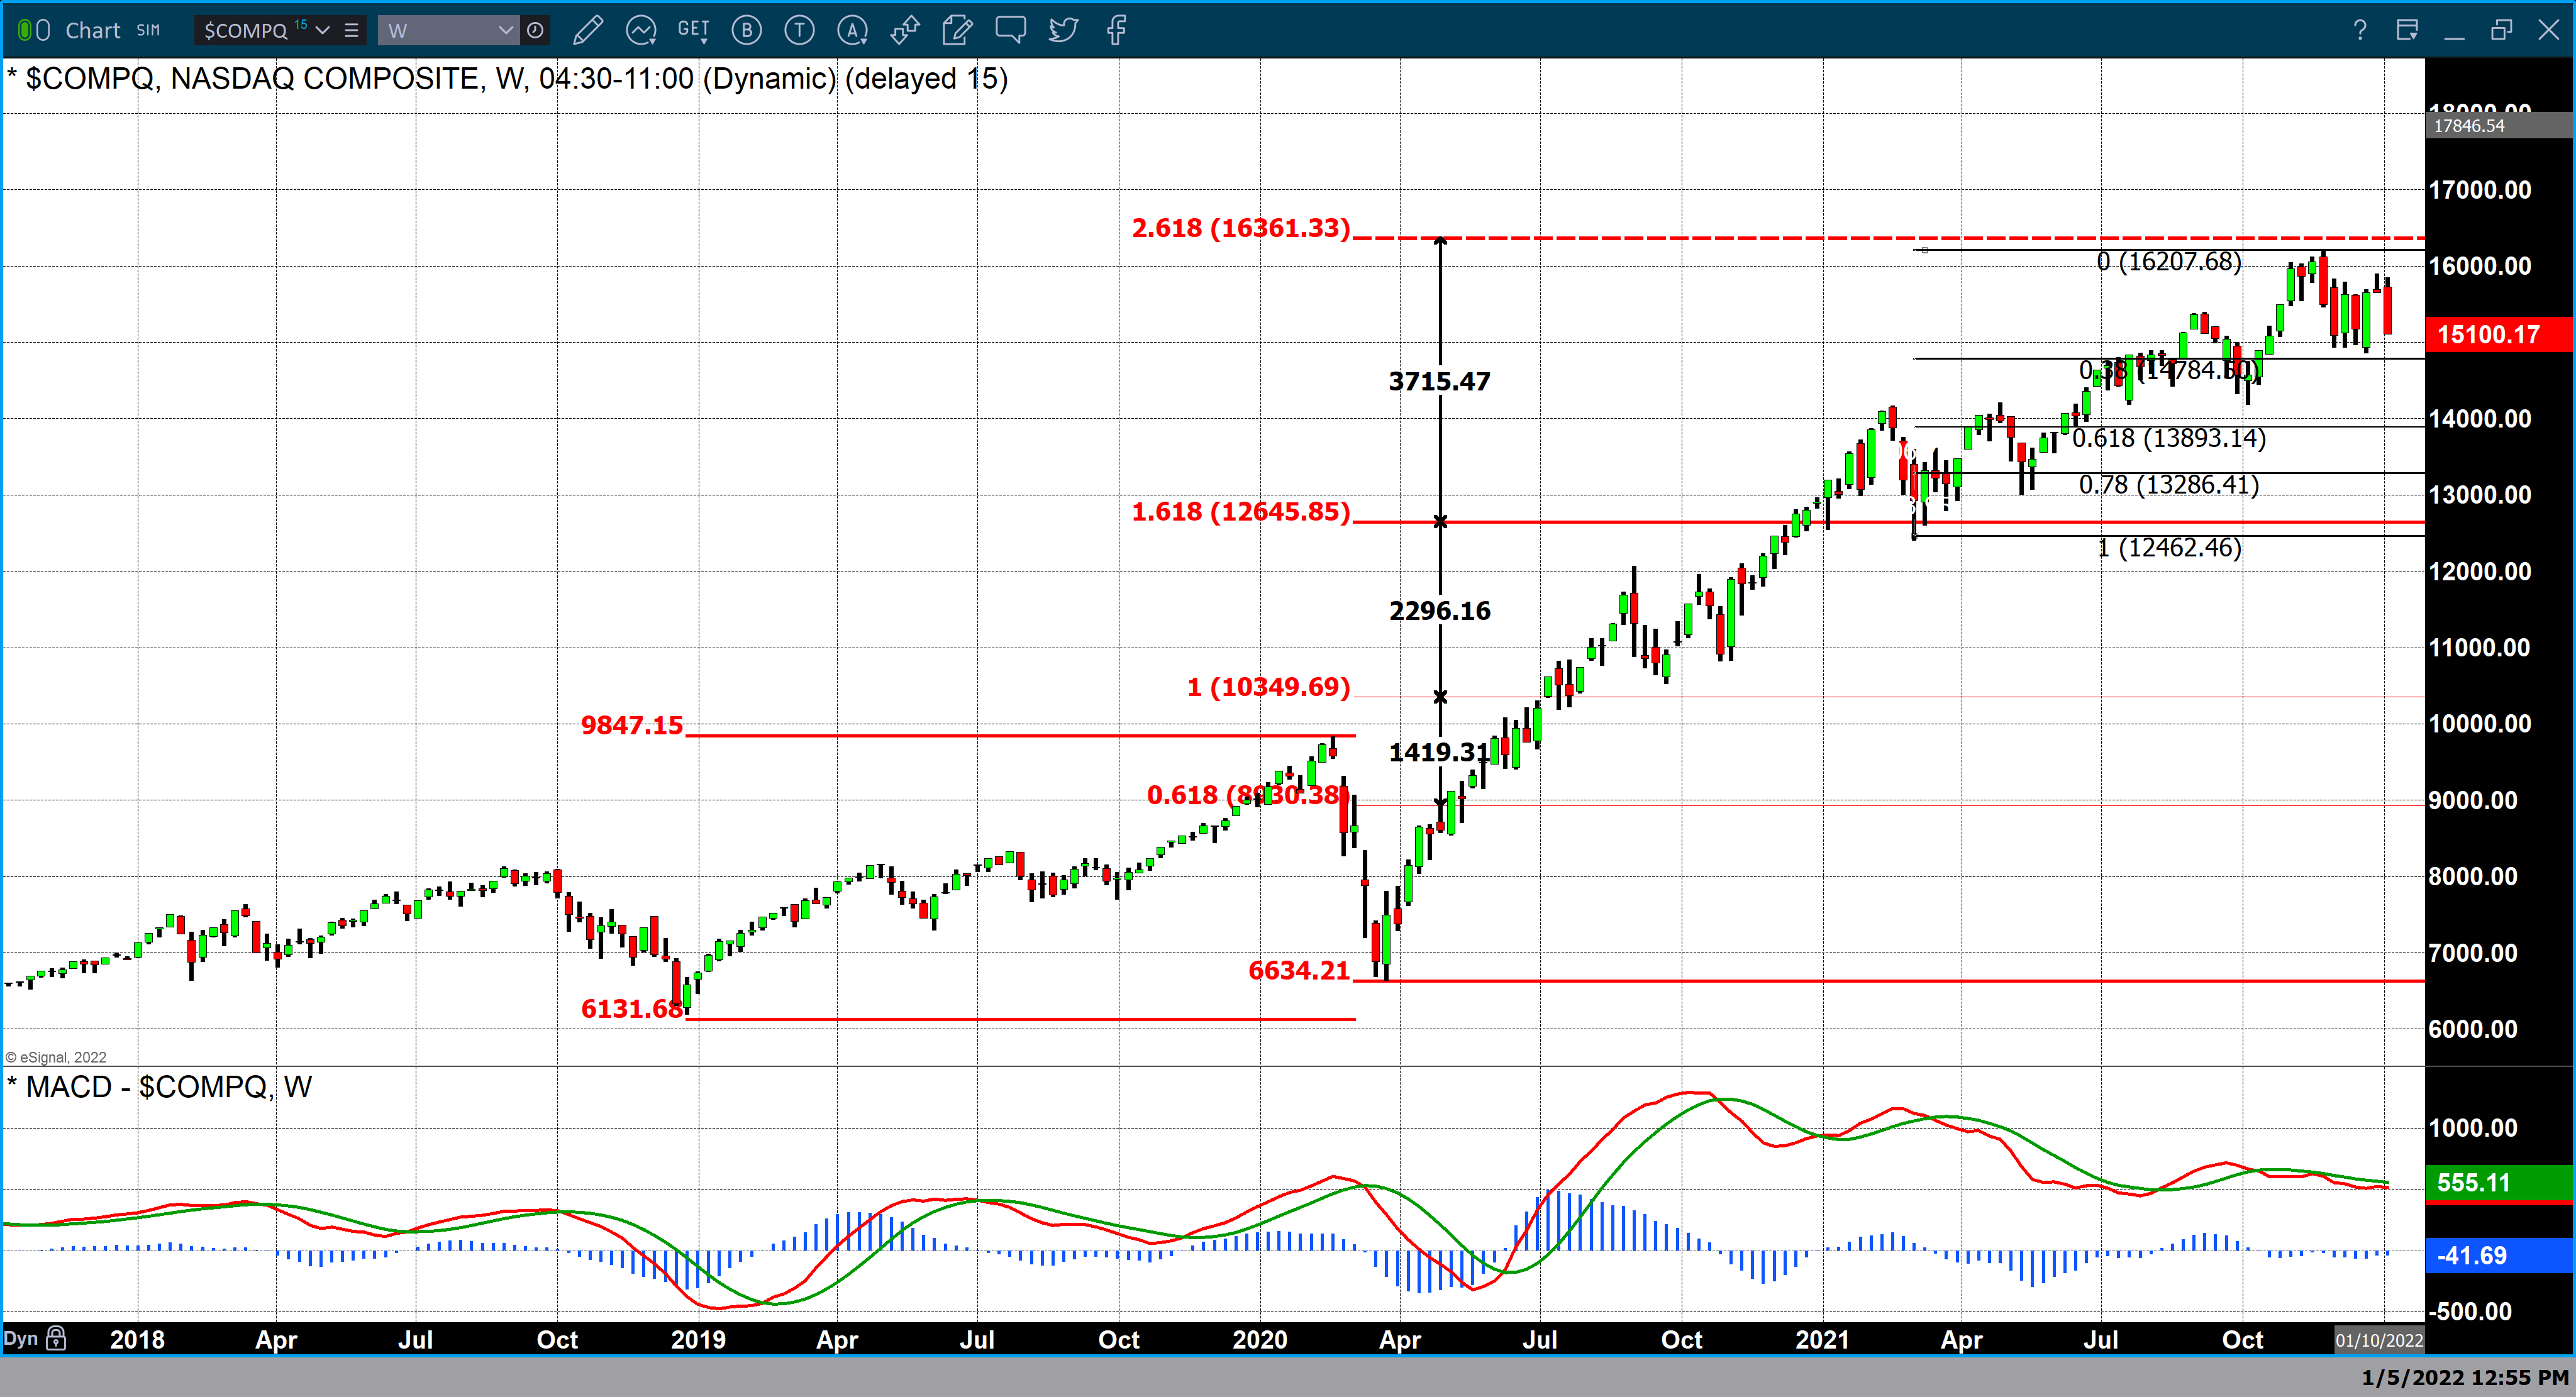This screenshot has width=2576, height=1397.
Task: Toggle the SIM mode label
Action: (x=148, y=30)
